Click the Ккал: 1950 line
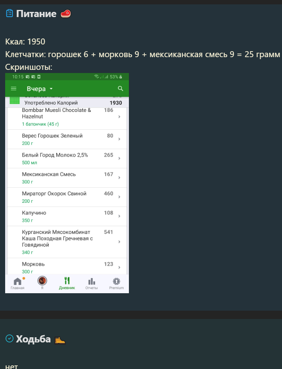 25,42
